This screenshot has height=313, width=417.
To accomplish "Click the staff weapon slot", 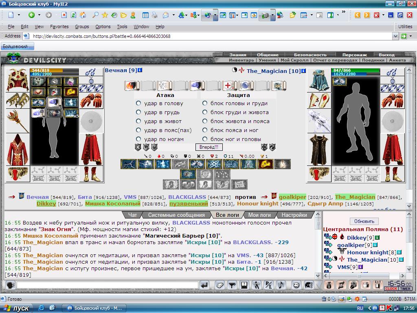I will pos(18,121).
